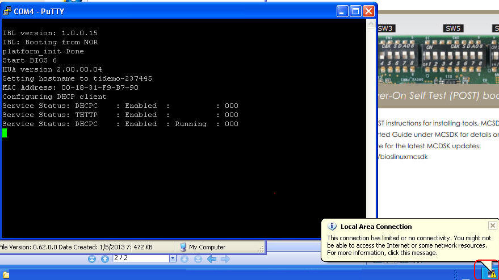Click the green terminal cursor in PuTTY
The height and width of the screenshot is (280, 499).
coord(5,133)
